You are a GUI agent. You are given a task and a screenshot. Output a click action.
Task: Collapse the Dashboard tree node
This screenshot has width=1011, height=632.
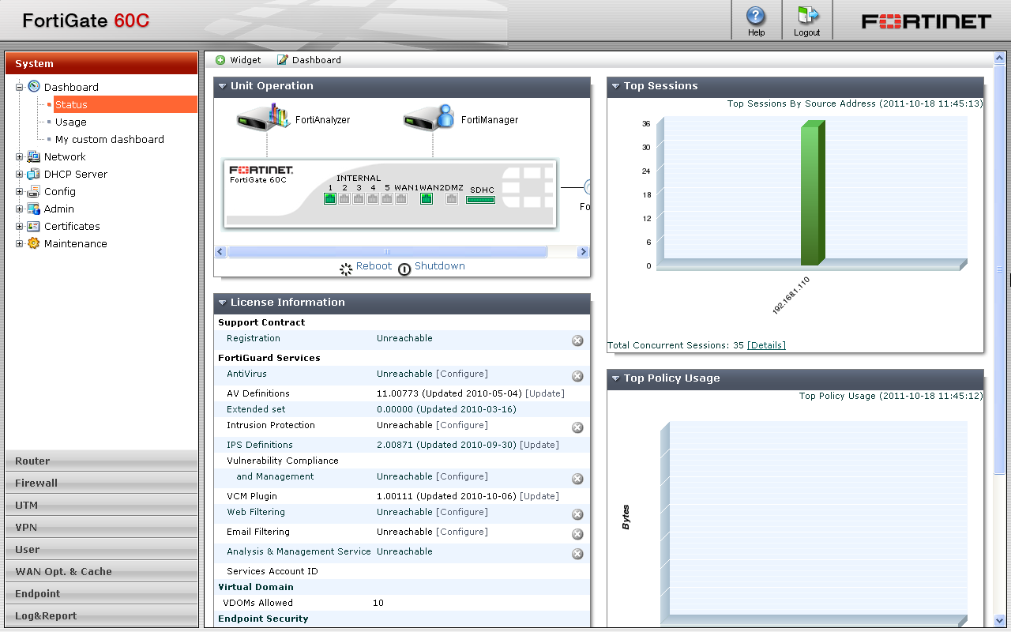coord(20,87)
